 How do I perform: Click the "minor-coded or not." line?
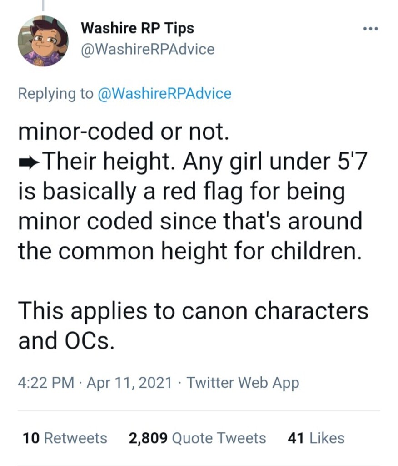[122, 132]
